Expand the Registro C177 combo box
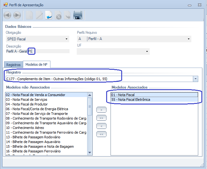 pyautogui.click(x=195, y=79)
